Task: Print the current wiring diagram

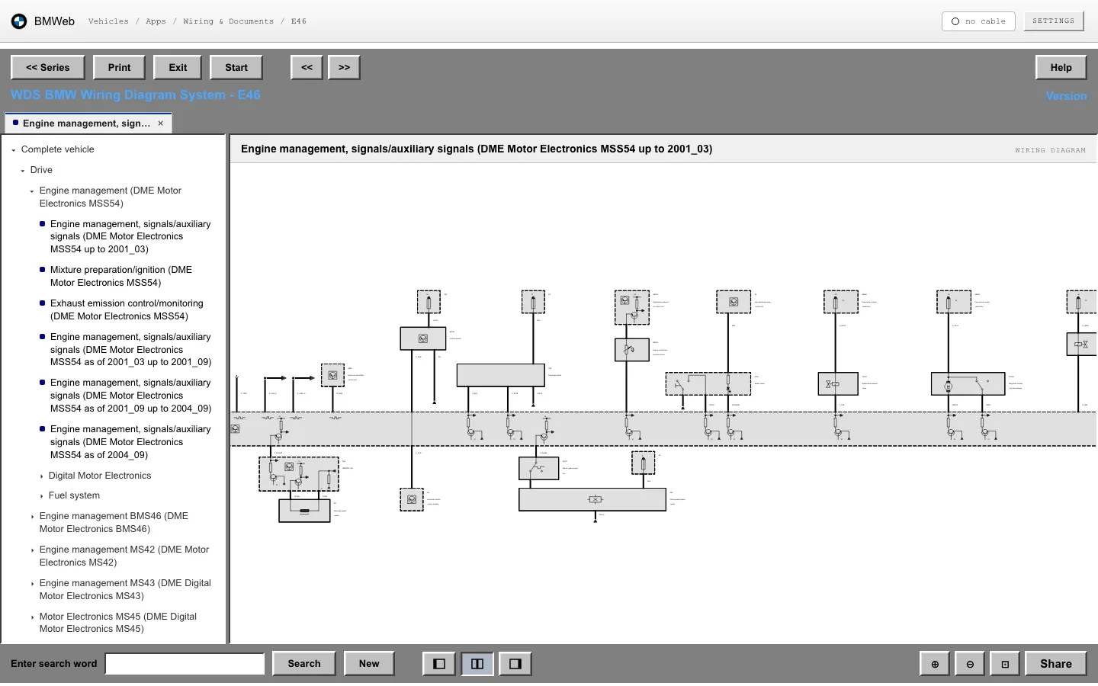Action: [120, 68]
